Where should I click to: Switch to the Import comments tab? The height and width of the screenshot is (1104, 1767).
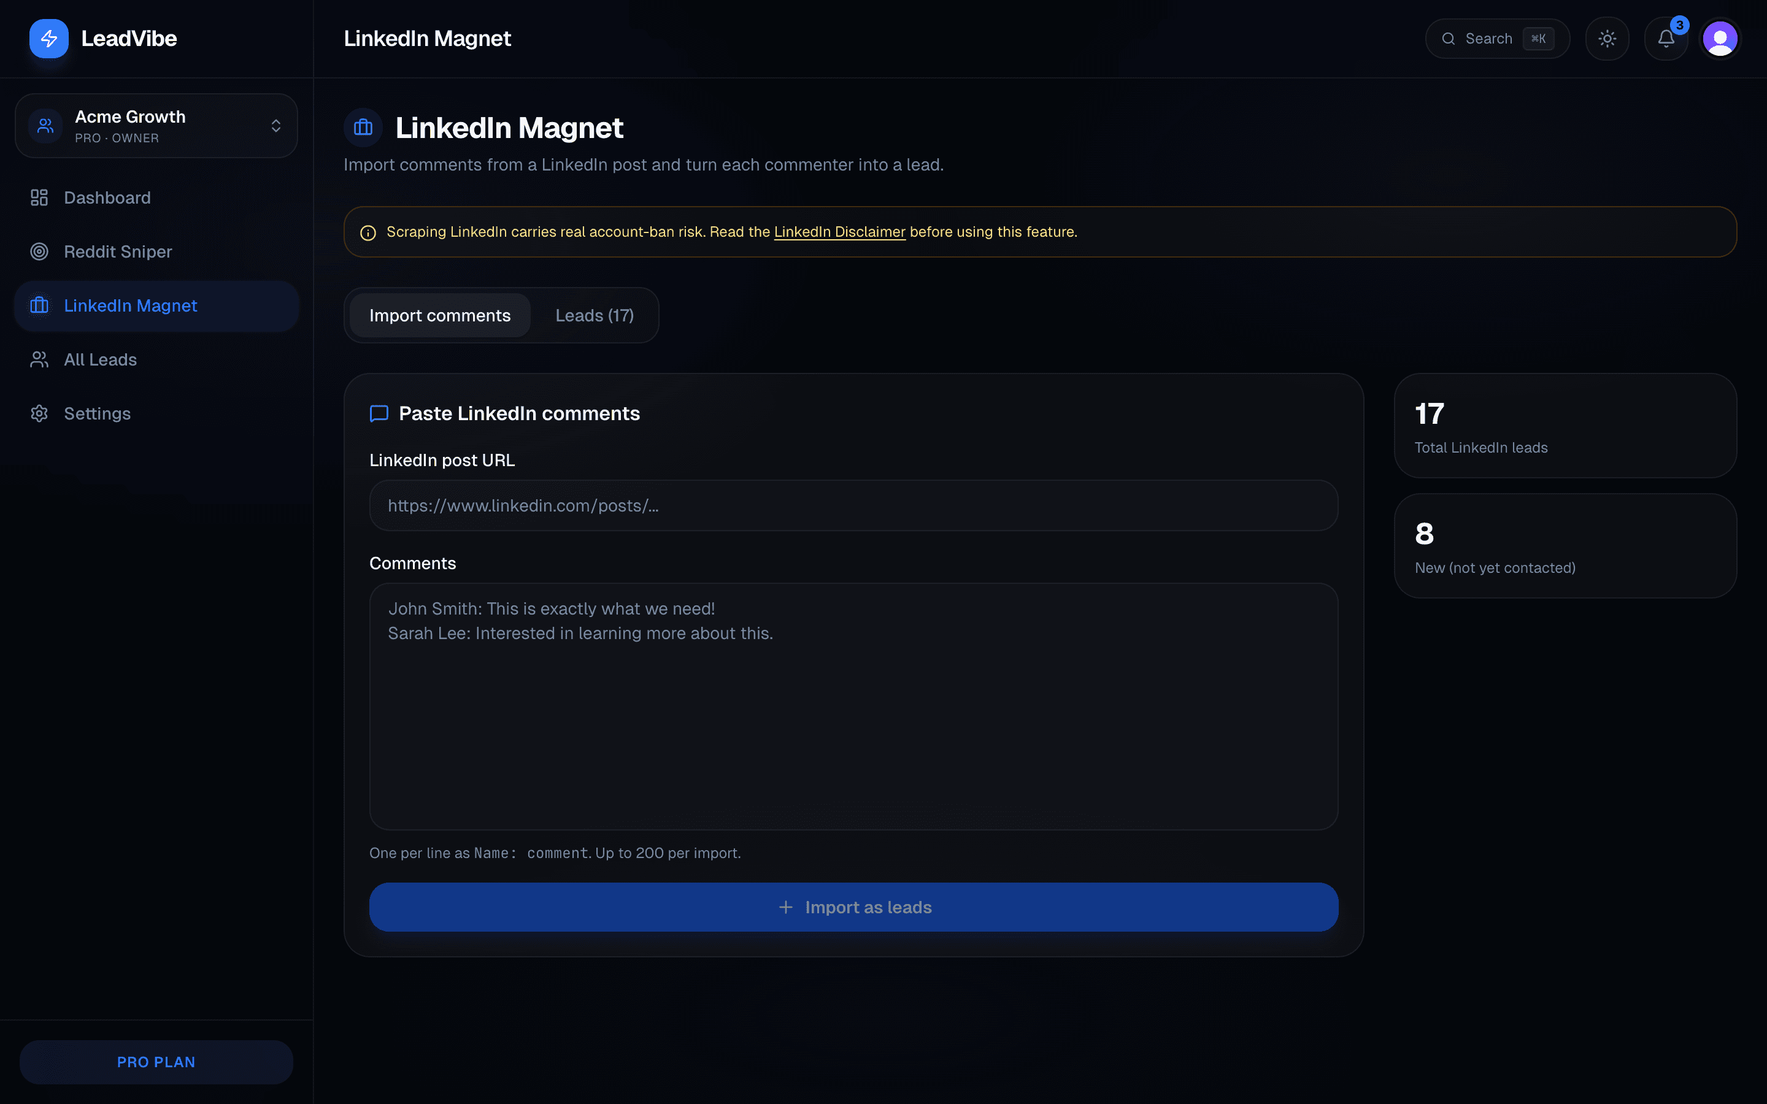[439, 315]
